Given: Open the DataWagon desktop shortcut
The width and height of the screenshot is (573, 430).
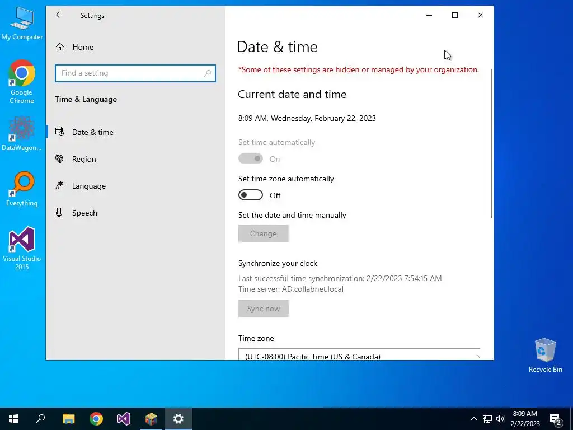Looking at the screenshot, I should tap(22, 134).
